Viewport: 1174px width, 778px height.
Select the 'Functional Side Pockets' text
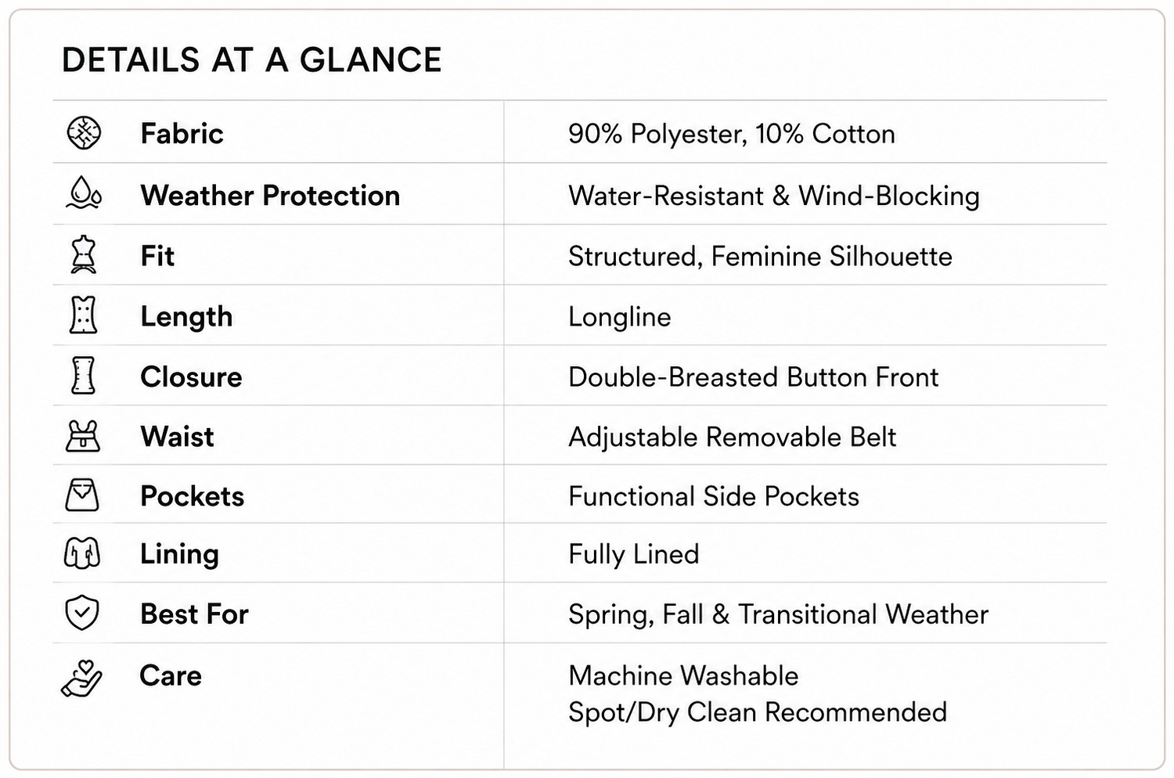point(714,496)
